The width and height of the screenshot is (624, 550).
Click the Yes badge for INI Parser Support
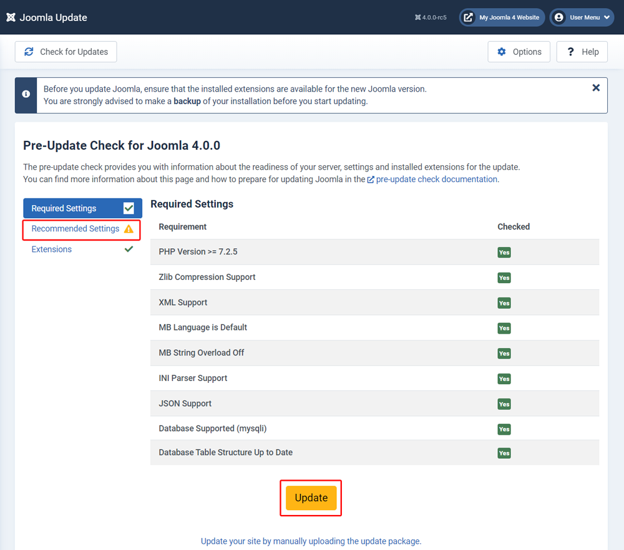point(504,379)
